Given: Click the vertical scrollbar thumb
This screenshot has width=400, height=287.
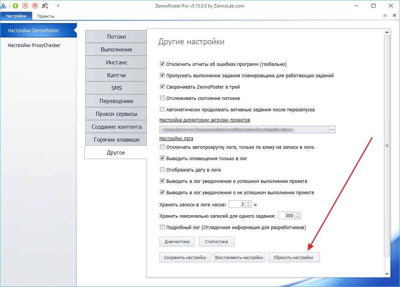Looking at the screenshot, I should (387, 145).
